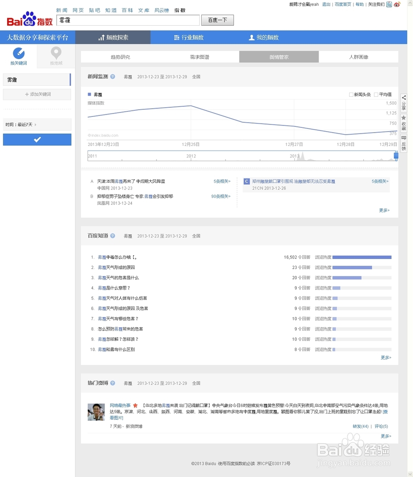Open the Sina Weibo follow icon
The image size is (413, 477).
pos(397,4)
